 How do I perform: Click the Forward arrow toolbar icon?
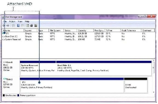tap(8, 26)
